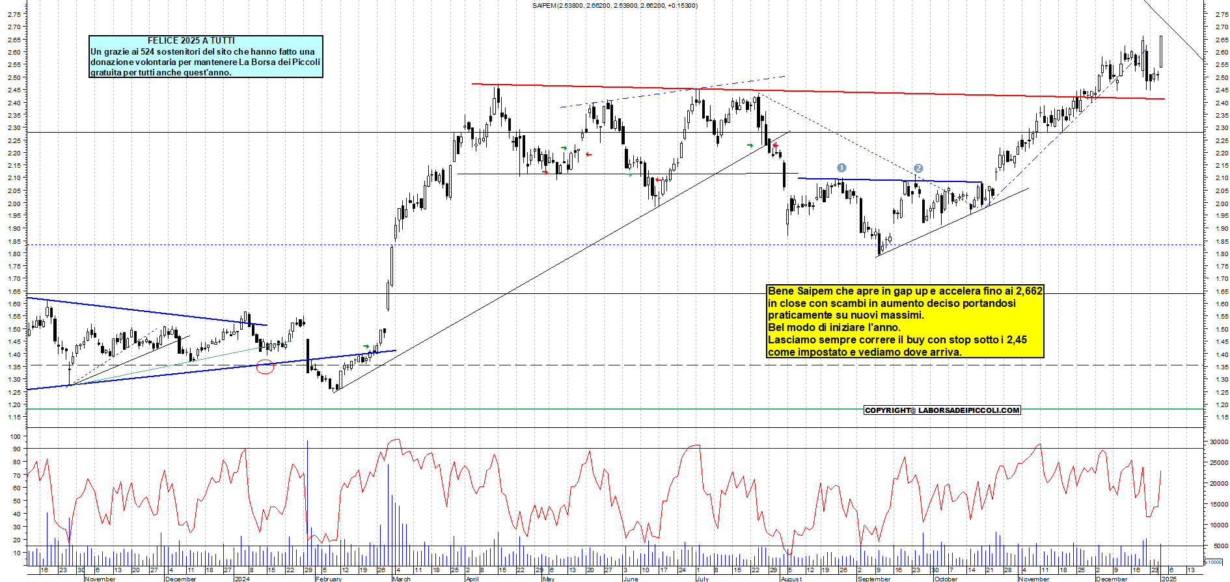Image resolution: width=1230 pixels, height=582 pixels.
Task: Click the x10000 volume scale box
Action: [x=1214, y=562]
